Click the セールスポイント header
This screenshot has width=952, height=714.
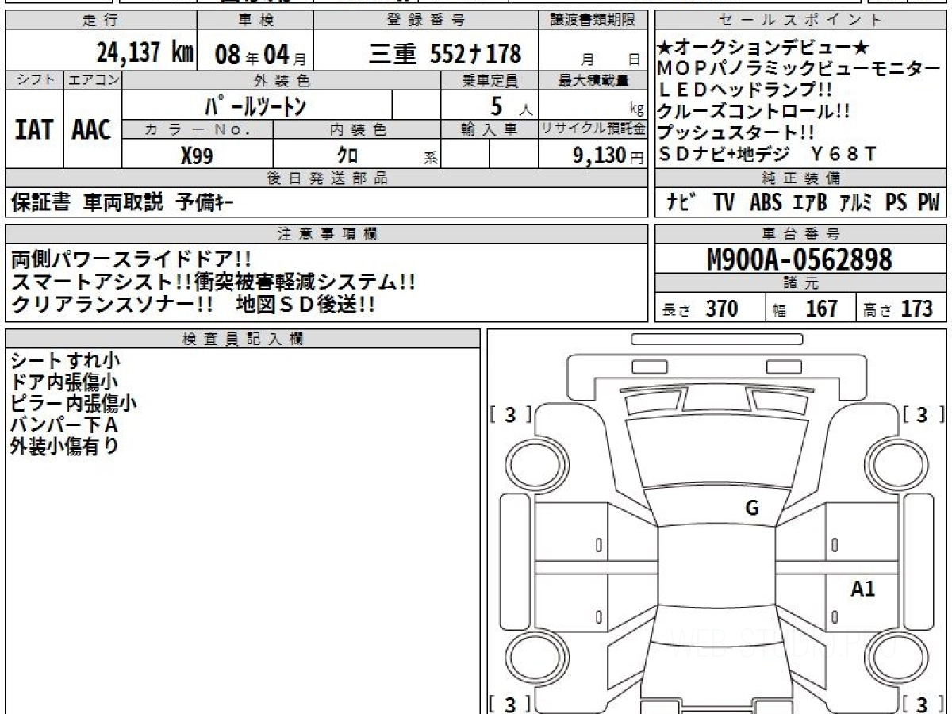click(801, 21)
